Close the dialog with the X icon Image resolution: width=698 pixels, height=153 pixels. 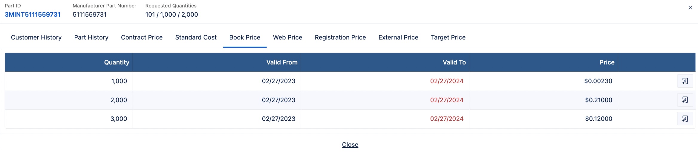(x=690, y=8)
